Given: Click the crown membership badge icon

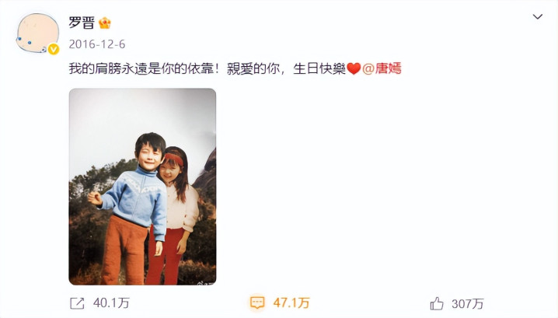Looking at the screenshot, I should click(x=105, y=23).
